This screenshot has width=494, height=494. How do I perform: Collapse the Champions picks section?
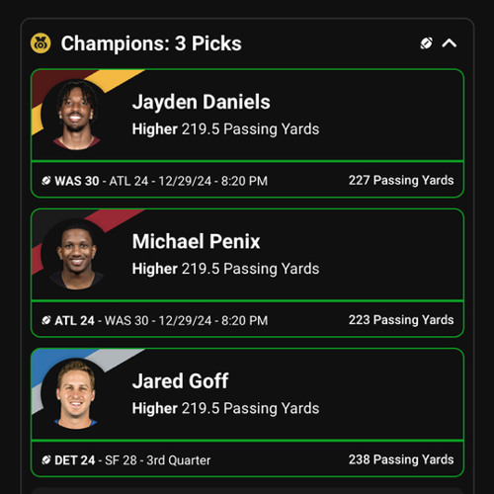[450, 43]
